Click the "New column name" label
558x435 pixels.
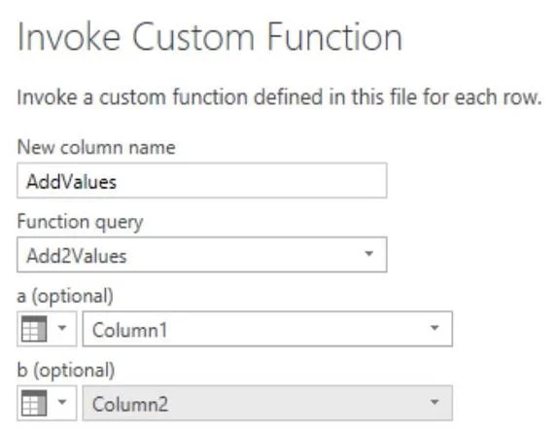point(96,147)
